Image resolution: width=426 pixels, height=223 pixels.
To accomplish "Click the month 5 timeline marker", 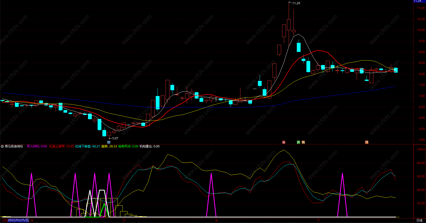I will click(x=125, y=220).
